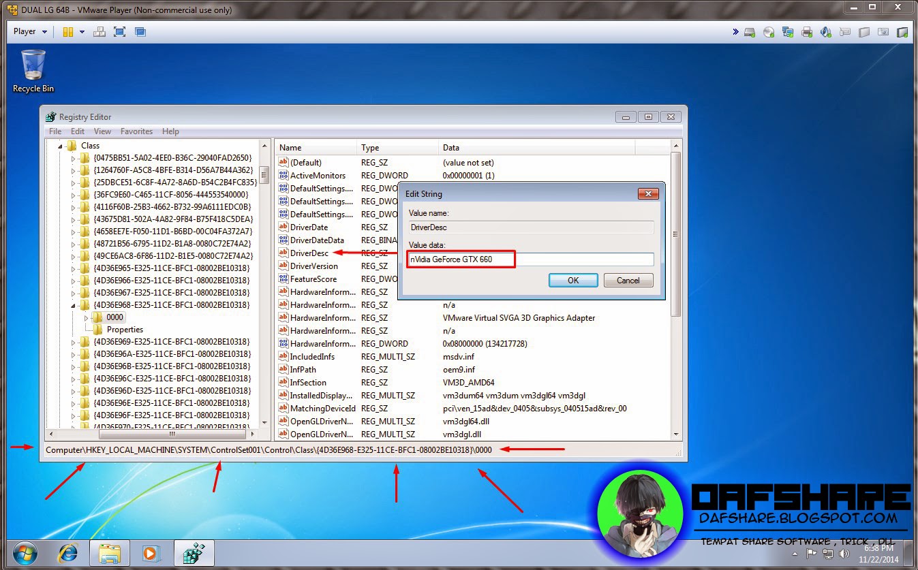The height and width of the screenshot is (570, 918).
Task: Open the Windows Start menu
Action: point(24,553)
